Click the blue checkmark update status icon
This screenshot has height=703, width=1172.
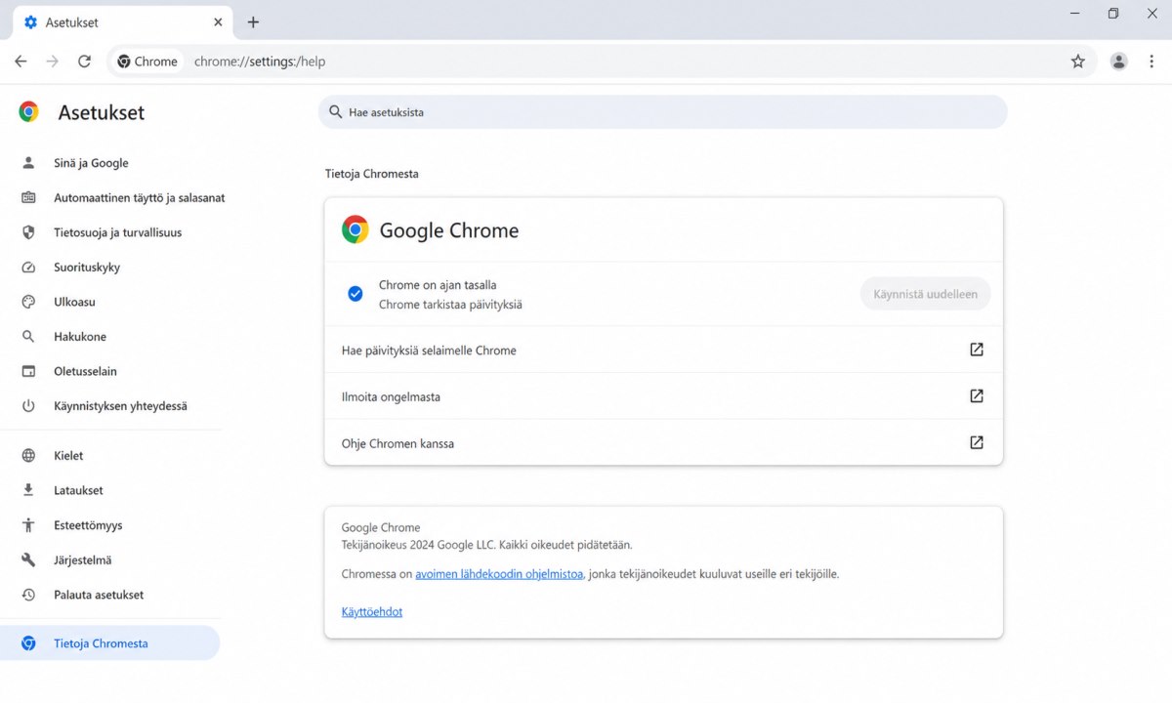(x=356, y=294)
